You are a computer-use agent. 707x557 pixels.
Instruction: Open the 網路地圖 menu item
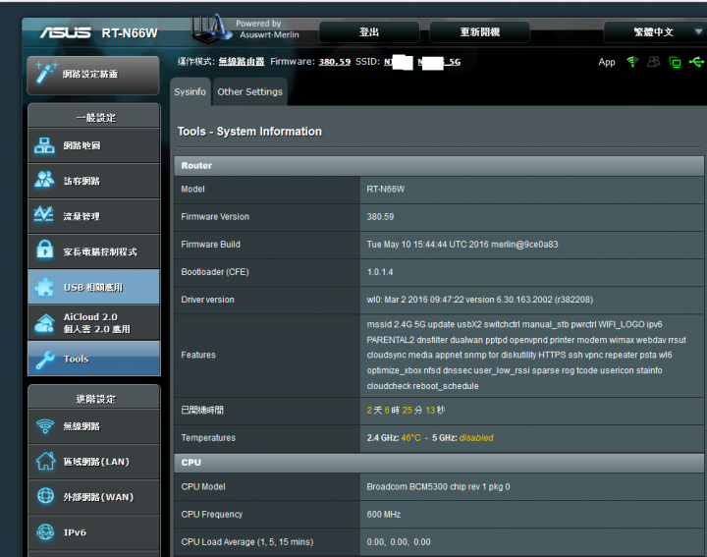click(94, 145)
